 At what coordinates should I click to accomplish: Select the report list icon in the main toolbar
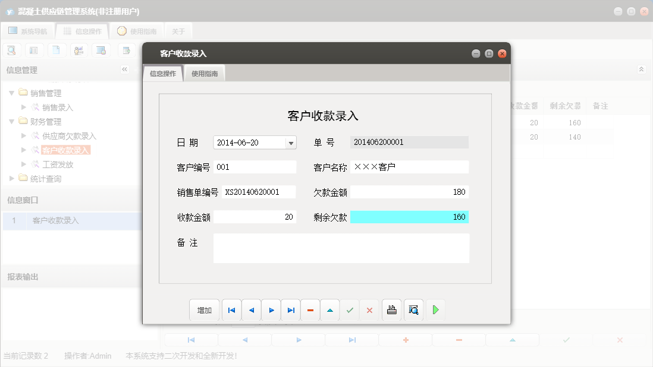34,50
